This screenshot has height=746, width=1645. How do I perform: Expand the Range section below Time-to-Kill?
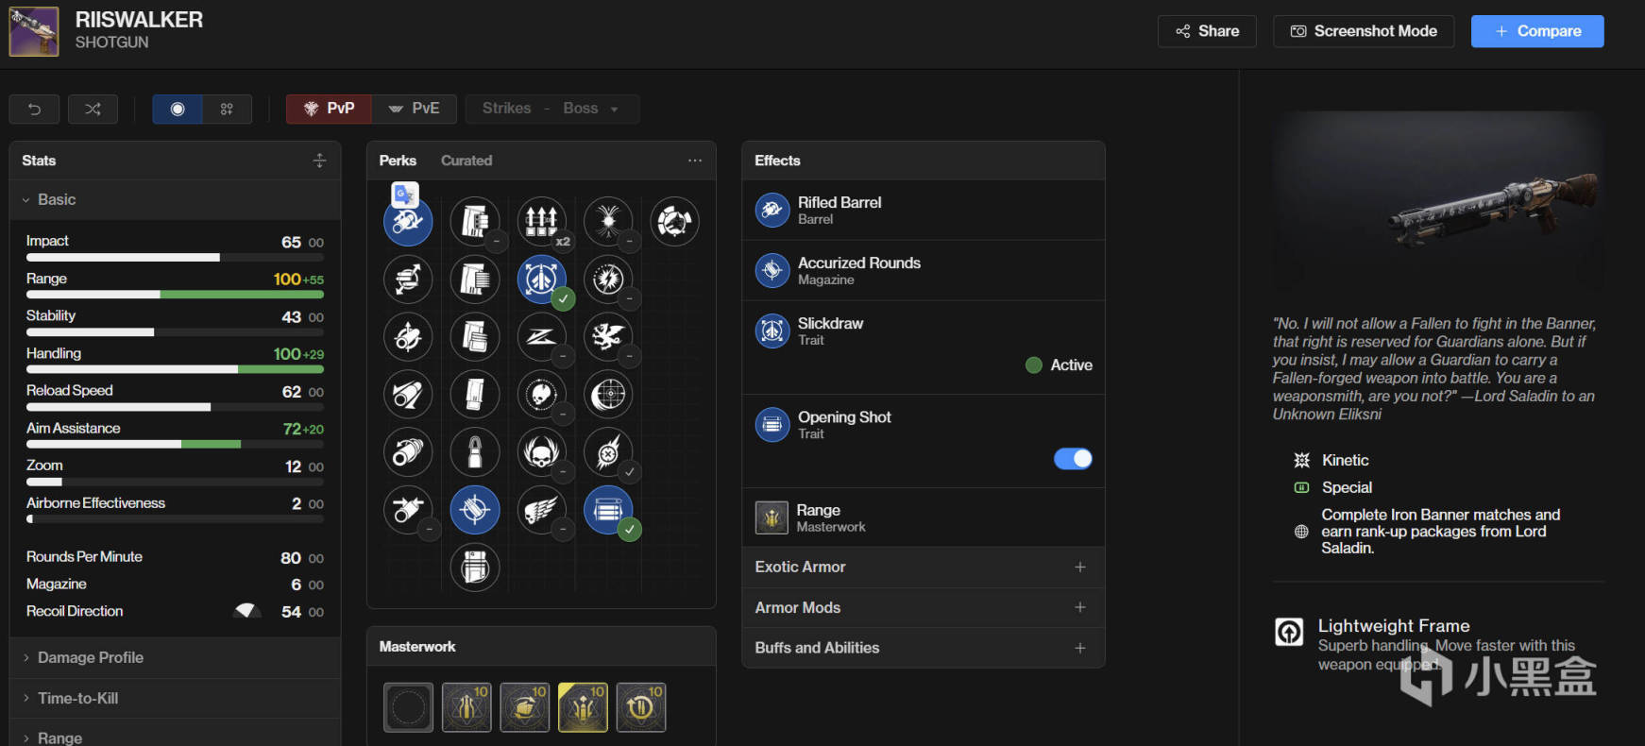tap(175, 737)
